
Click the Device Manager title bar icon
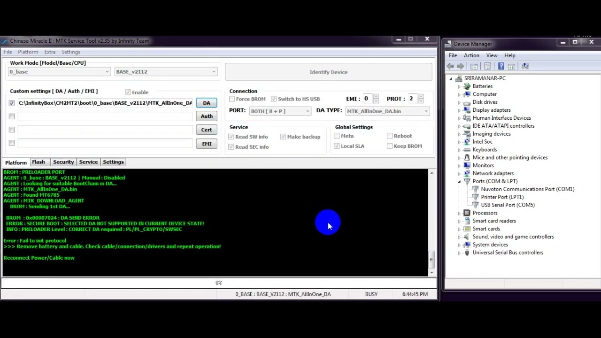click(x=448, y=44)
